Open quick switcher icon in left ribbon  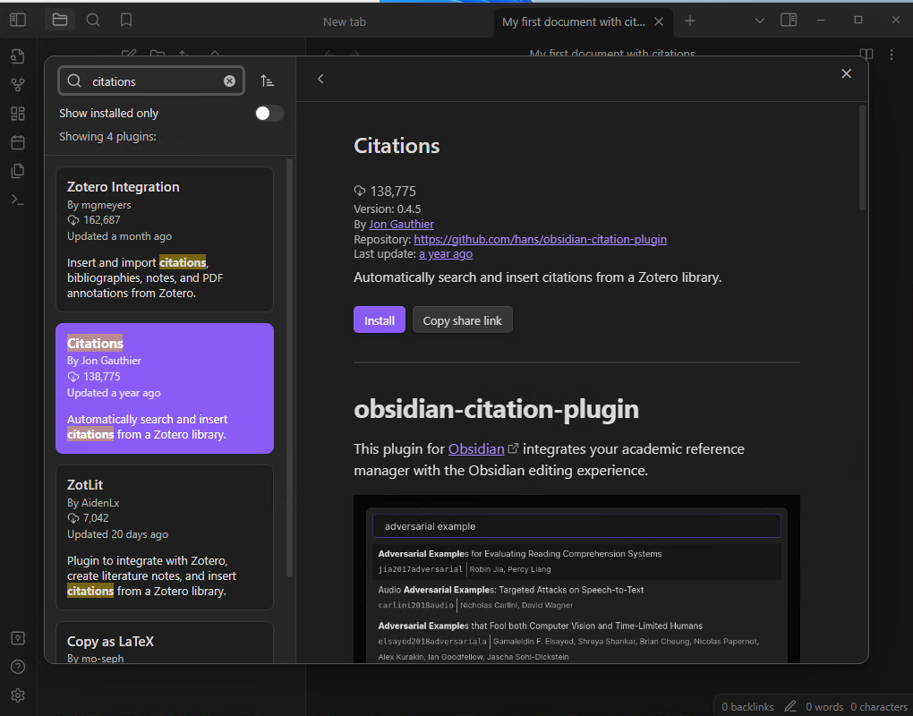pyautogui.click(x=18, y=55)
